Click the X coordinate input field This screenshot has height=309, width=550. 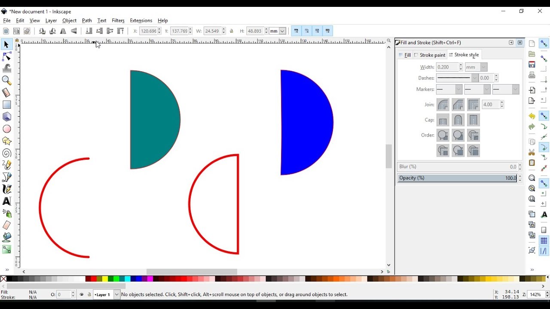point(148,31)
